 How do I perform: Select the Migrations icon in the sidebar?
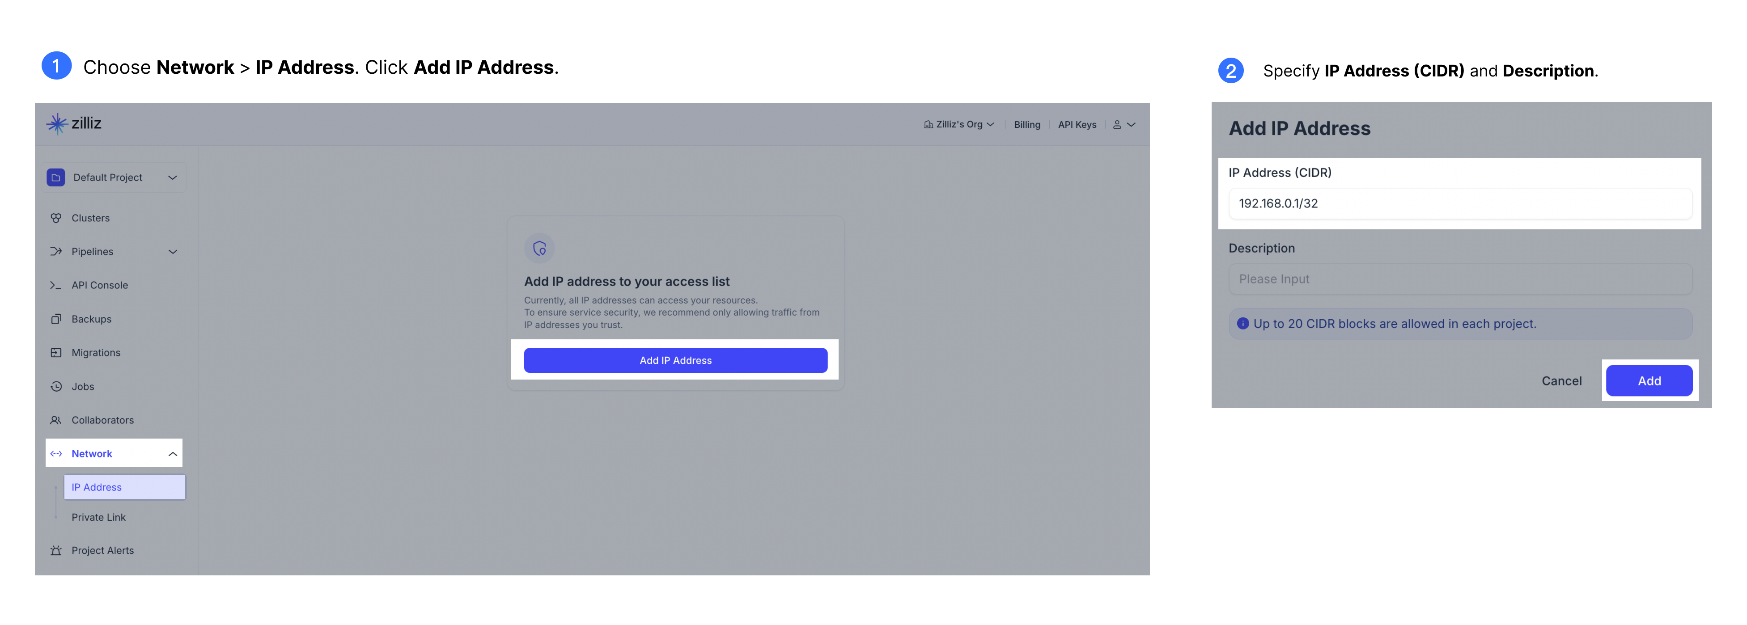pyautogui.click(x=57, y=352)
